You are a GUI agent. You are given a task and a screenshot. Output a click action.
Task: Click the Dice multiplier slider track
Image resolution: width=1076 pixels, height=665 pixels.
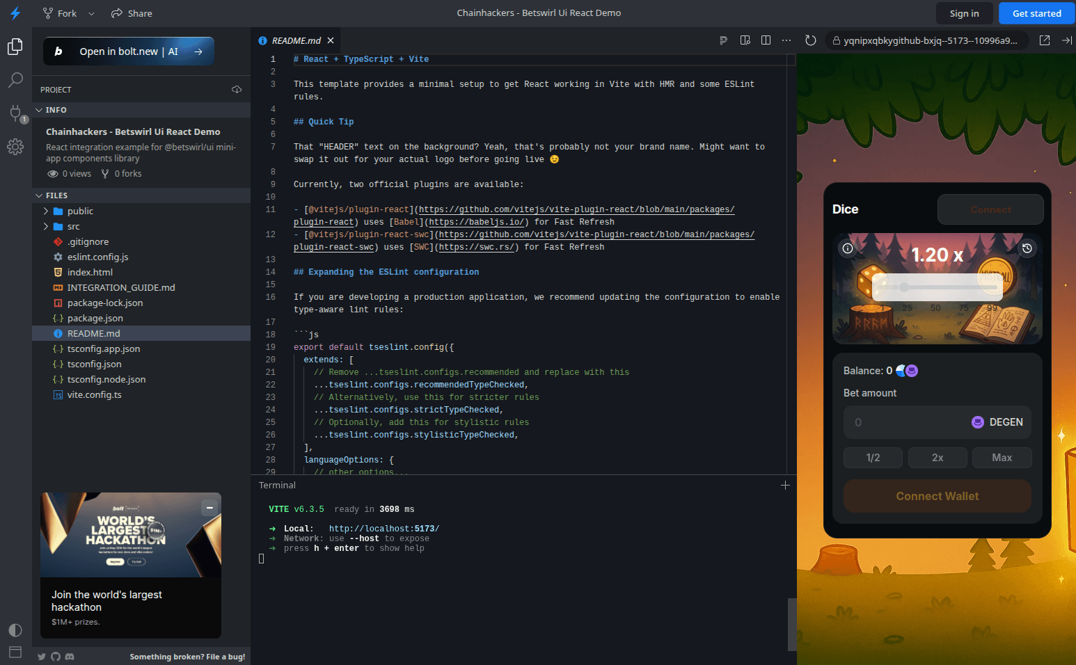(937, 287)
